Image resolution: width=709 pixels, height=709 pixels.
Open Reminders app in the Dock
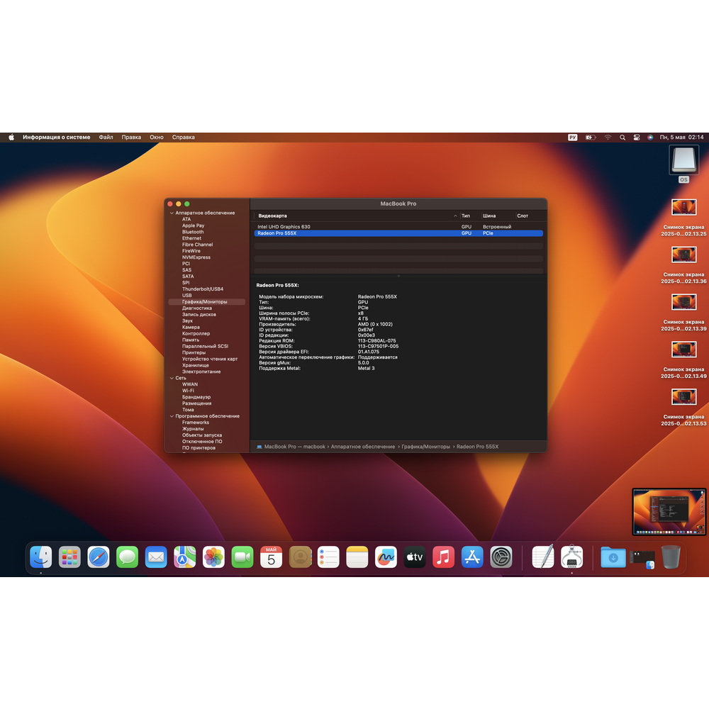(x=328, y=557)
